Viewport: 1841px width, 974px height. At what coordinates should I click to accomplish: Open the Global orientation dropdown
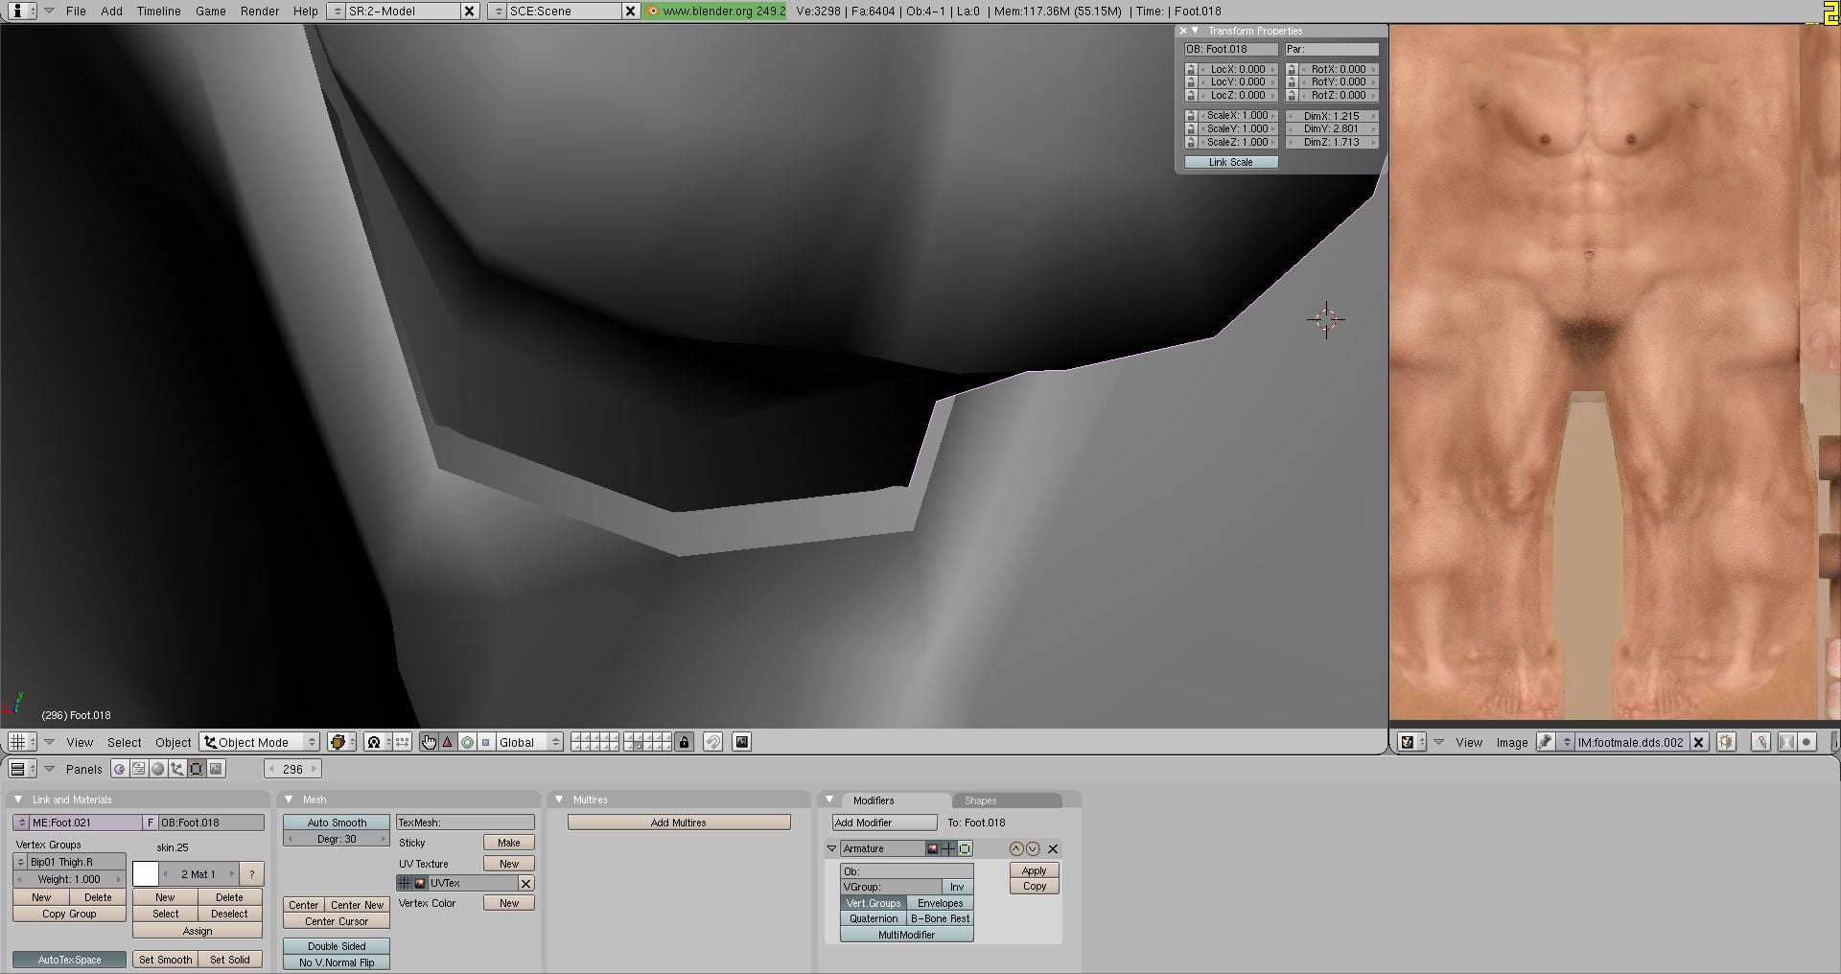pos(528,742)
